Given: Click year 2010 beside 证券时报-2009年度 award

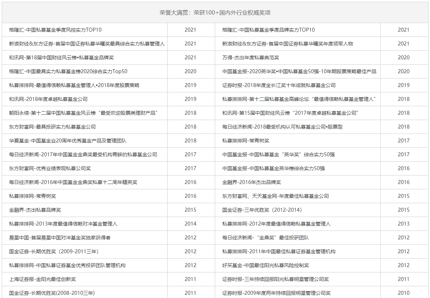Looking at the screenshot, I should 404,293.
